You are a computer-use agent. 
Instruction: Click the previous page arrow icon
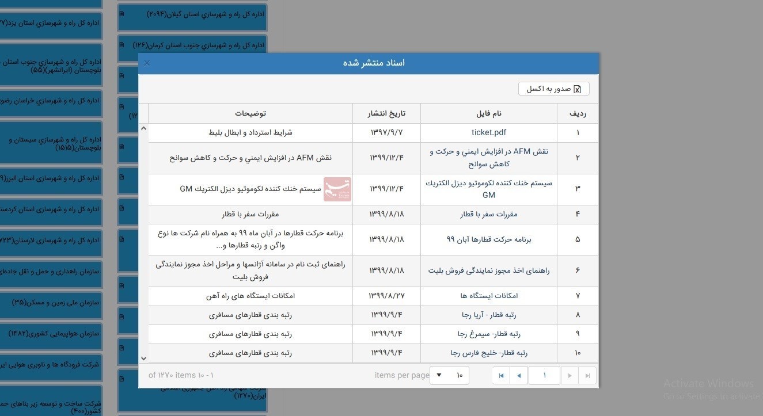click(519, 375)
